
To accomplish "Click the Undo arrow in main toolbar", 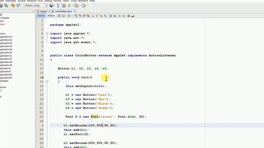I will [13, 5].
